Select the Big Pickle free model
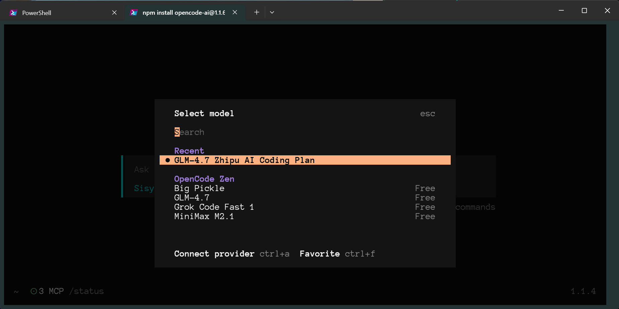Image resolution: width=619 pixels, height=309 pixels. pyautogui.click(x=199, y=188)
